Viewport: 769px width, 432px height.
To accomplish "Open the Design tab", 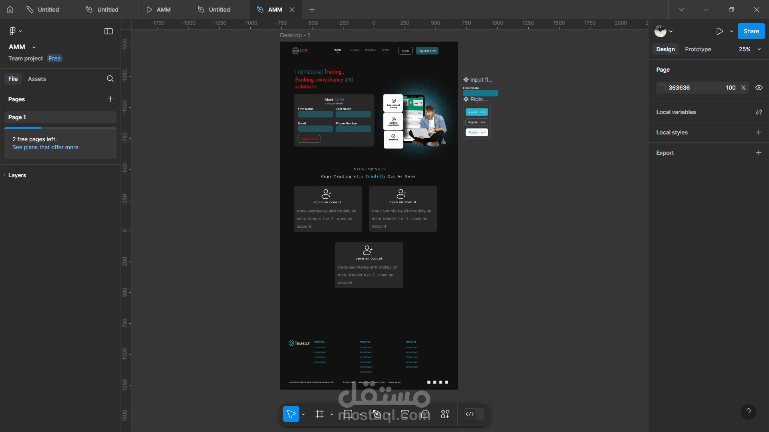I will click(665, 49).
